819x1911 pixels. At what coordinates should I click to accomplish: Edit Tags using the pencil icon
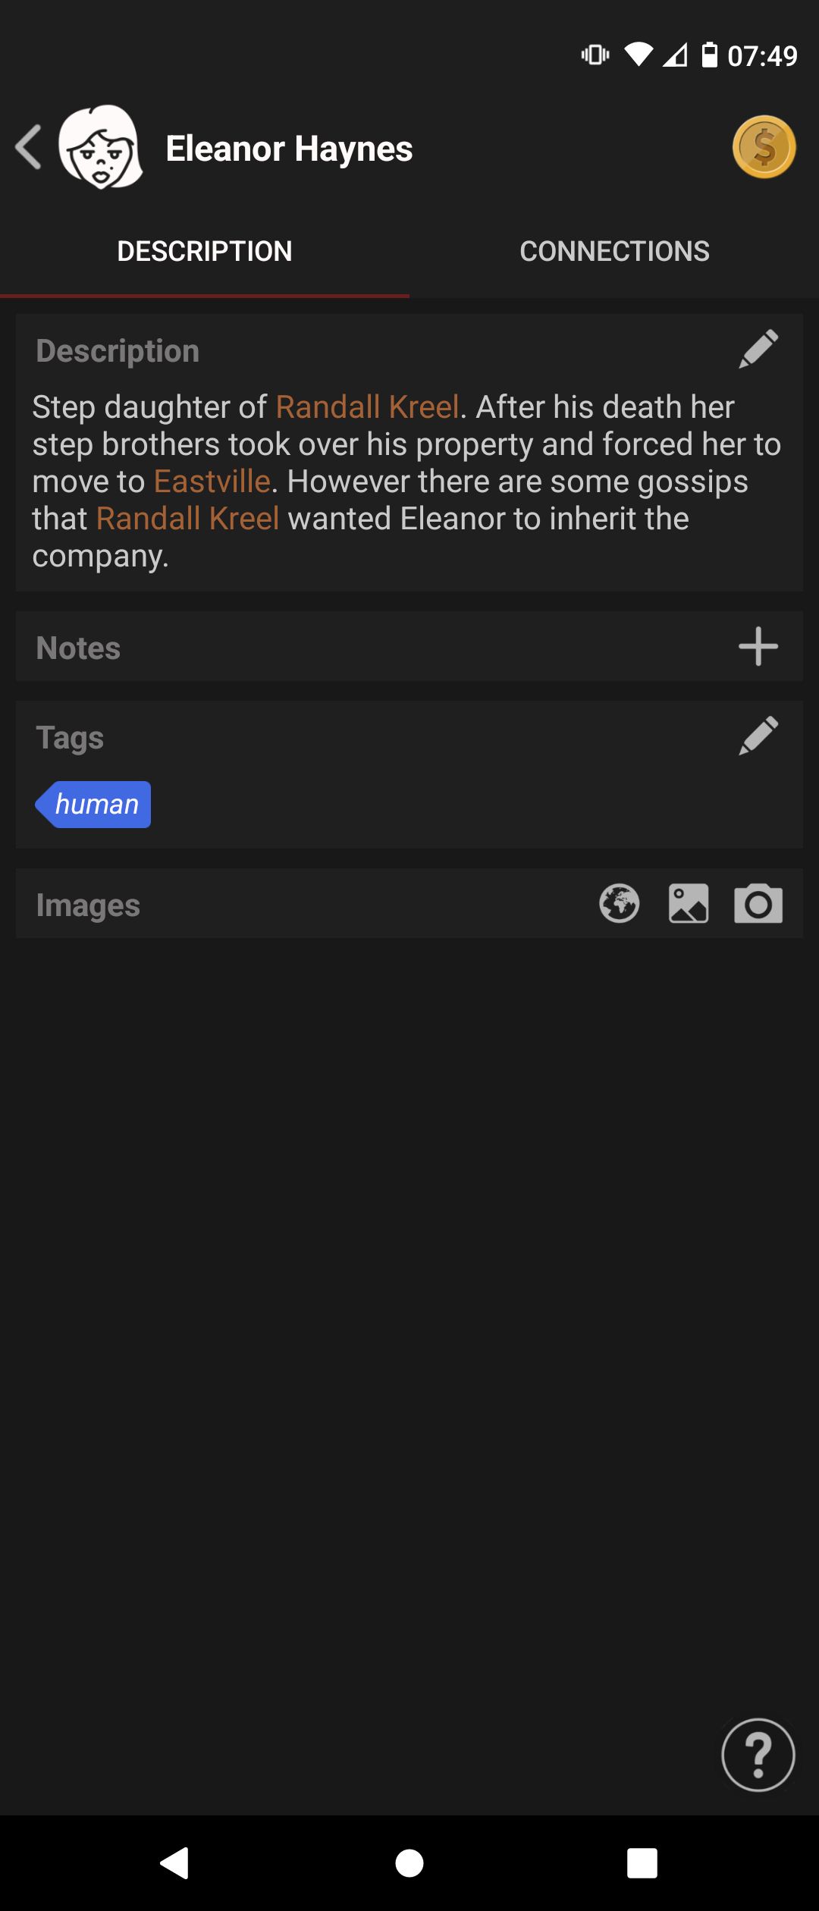[x=758, y=736]
